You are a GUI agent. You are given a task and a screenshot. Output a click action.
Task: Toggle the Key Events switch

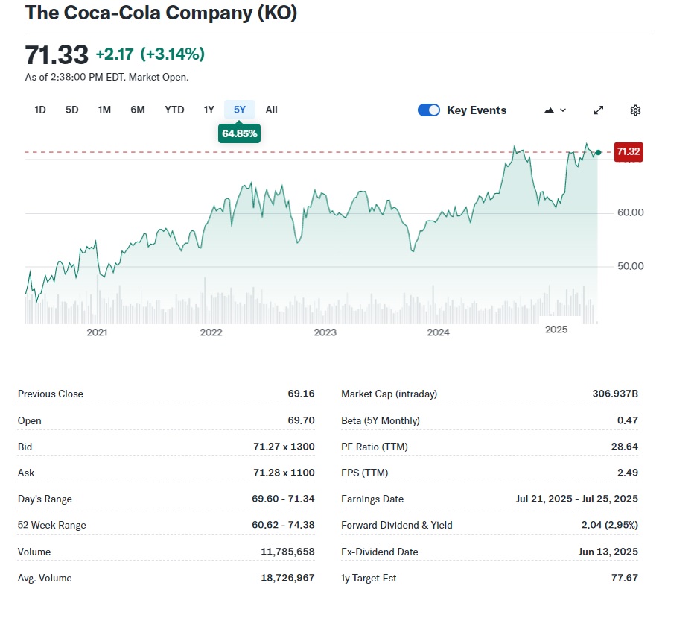(429, 110)
